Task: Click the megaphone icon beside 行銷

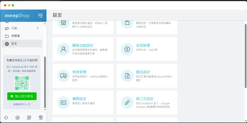Action: (x=7, y=28)
